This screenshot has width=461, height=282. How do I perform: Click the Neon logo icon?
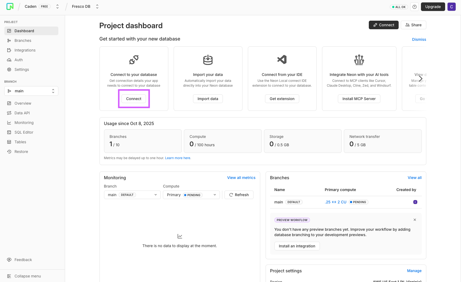(10, 6)
